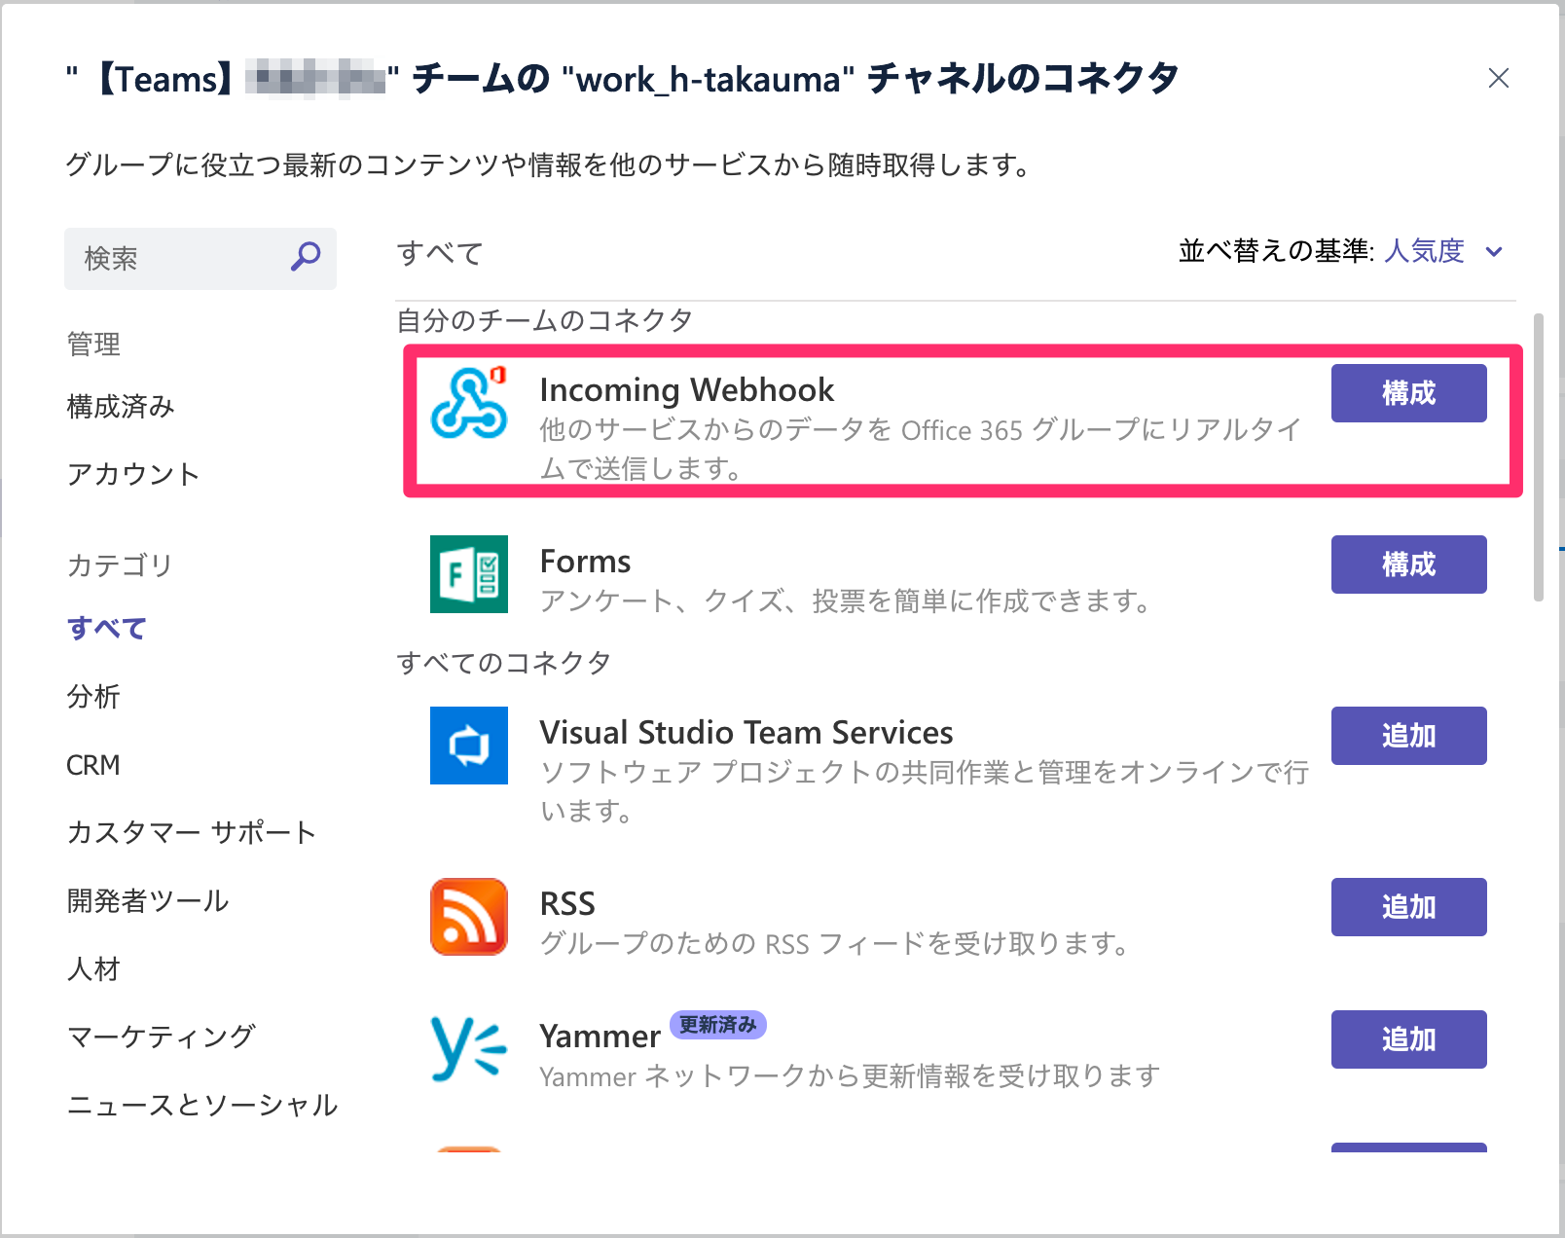Click the 更新済み badge next to Yammer

(718, 1025)
